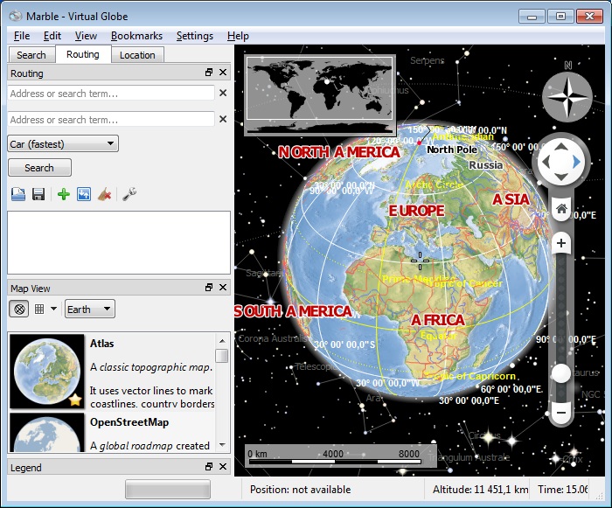Image resolution: width=612 pixels, height=508 pixels.
Task: Undock the Routing panel
Action: (x=209, y=73)
